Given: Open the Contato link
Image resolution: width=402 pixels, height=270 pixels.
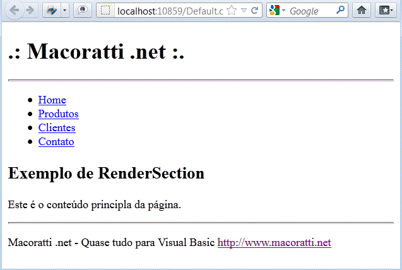Looking at the screenshot, I should click(56, 142).
